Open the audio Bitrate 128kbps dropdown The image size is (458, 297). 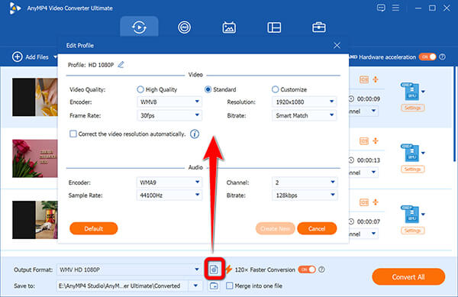click(305, 195)
